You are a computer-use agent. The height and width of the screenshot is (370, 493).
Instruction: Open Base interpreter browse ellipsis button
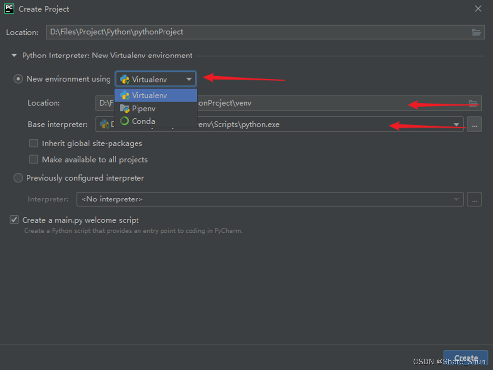(x=474, y=125)
